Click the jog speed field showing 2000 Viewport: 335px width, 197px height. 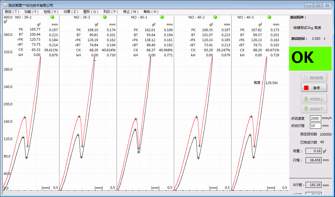click(x=315, y=118)
